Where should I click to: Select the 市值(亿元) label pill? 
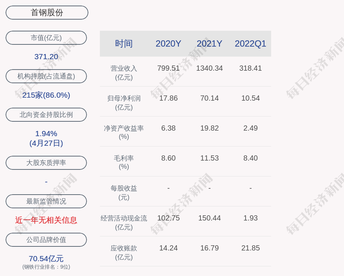46,38
